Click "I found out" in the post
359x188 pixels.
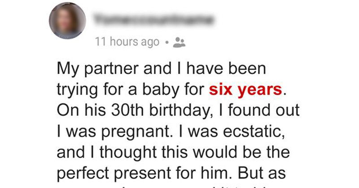click(259, 110)
